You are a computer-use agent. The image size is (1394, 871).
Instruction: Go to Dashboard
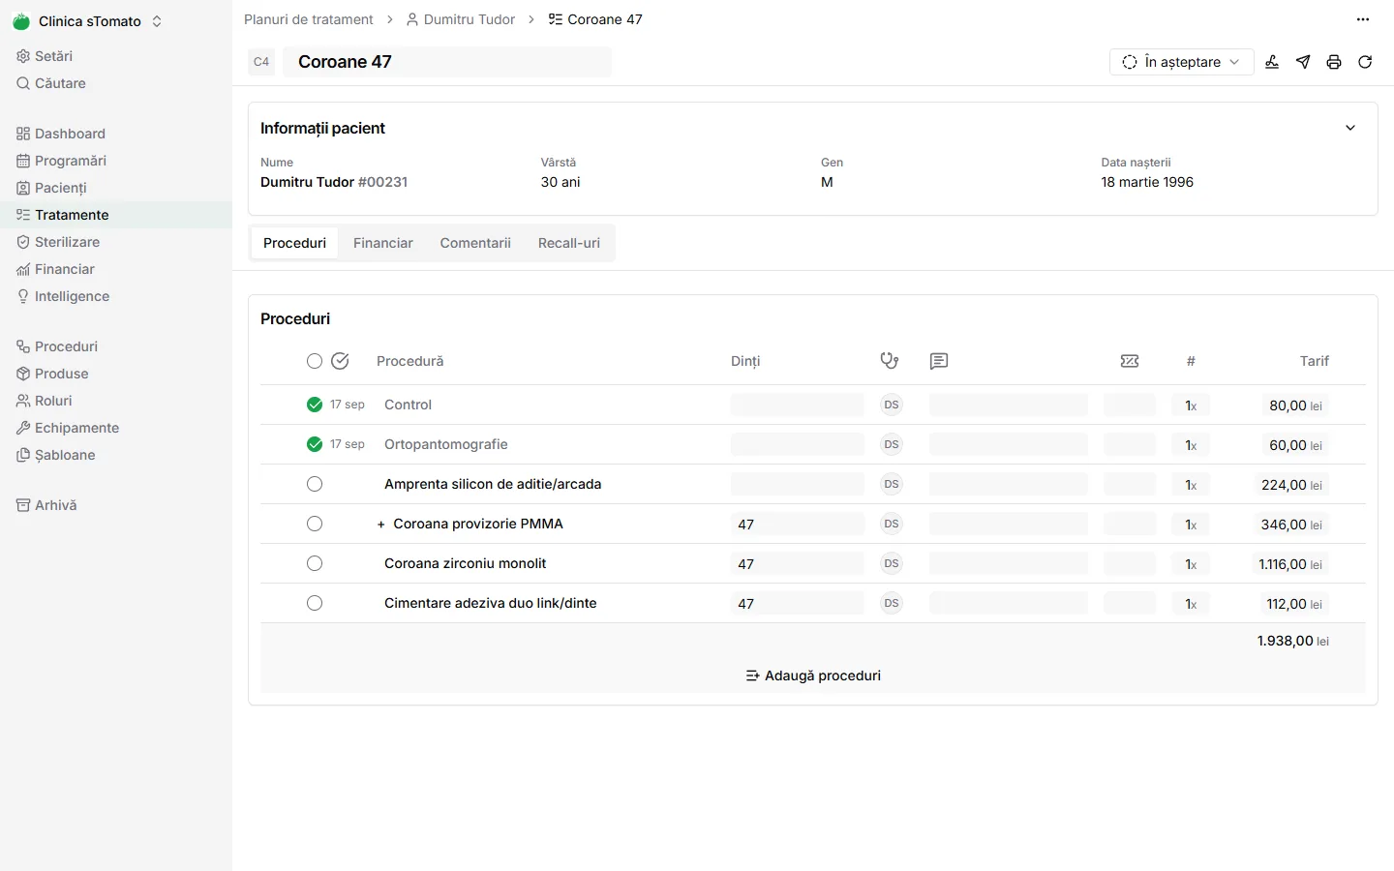click(61, 134)
